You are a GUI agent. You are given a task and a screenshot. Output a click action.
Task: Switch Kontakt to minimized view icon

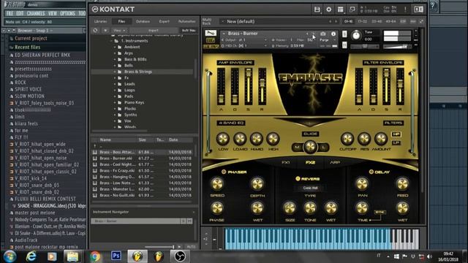352,9
